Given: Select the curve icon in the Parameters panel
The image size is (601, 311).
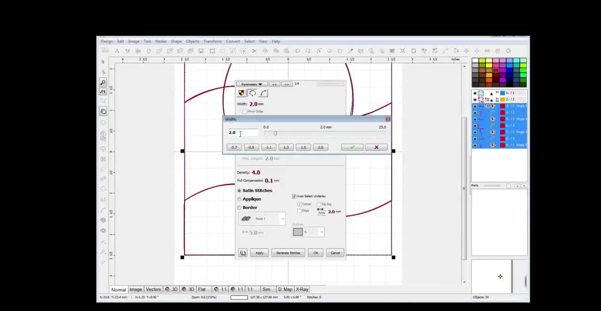Looking at the screenshot, I should pos(263,93).
